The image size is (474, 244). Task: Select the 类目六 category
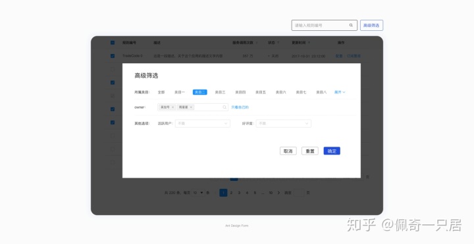coord(281,92)
